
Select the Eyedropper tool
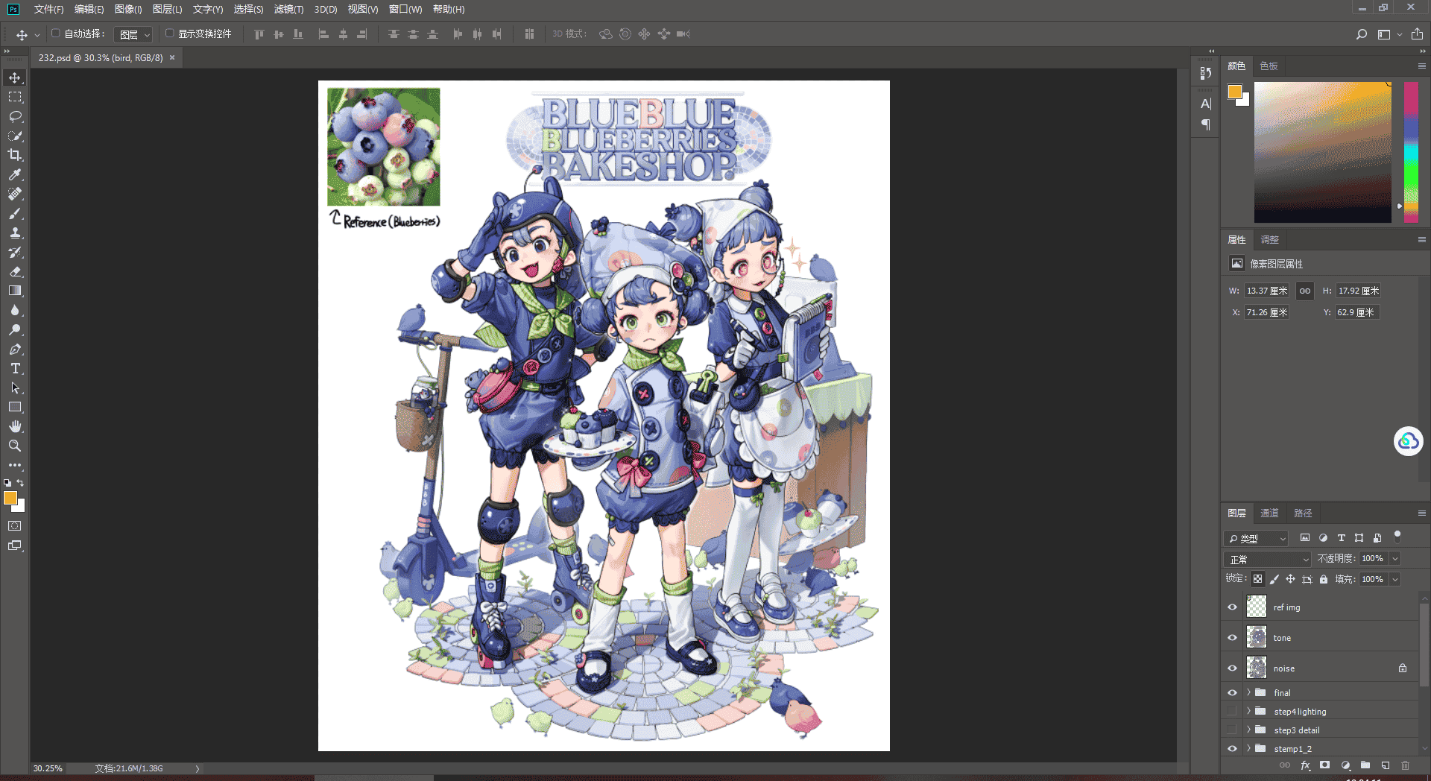coord(15,174)
